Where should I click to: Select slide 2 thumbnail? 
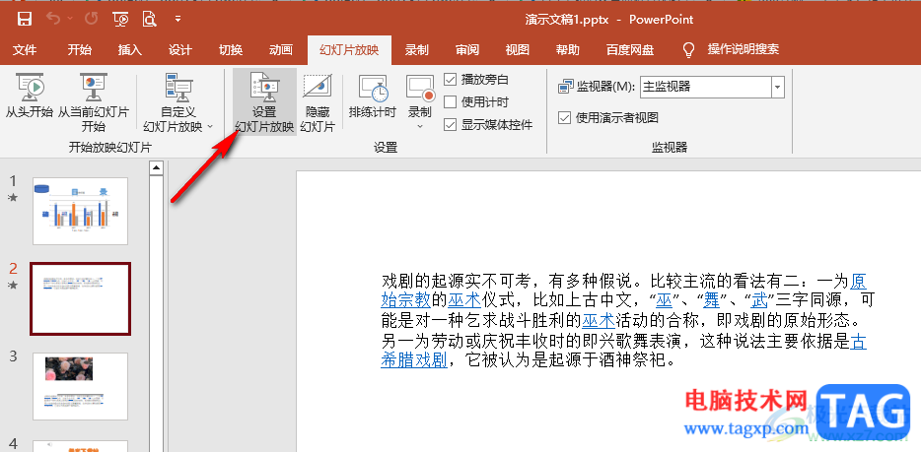pyautogui.click(x=81, y=299)
